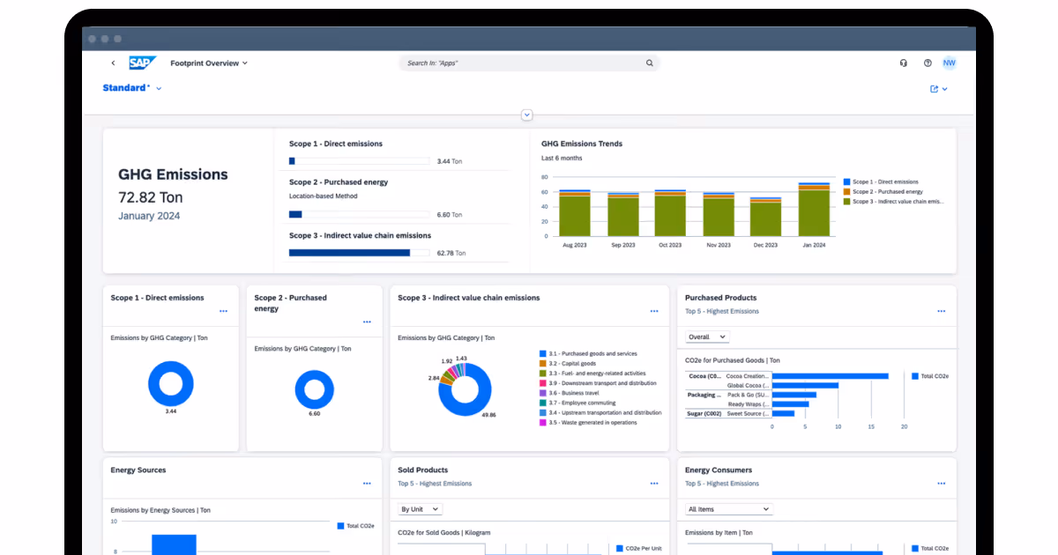Viewport: 1058px width, 555px height.
Task: Open the All Items dropdown in Energy Consumers
Action: click(728, 508)
